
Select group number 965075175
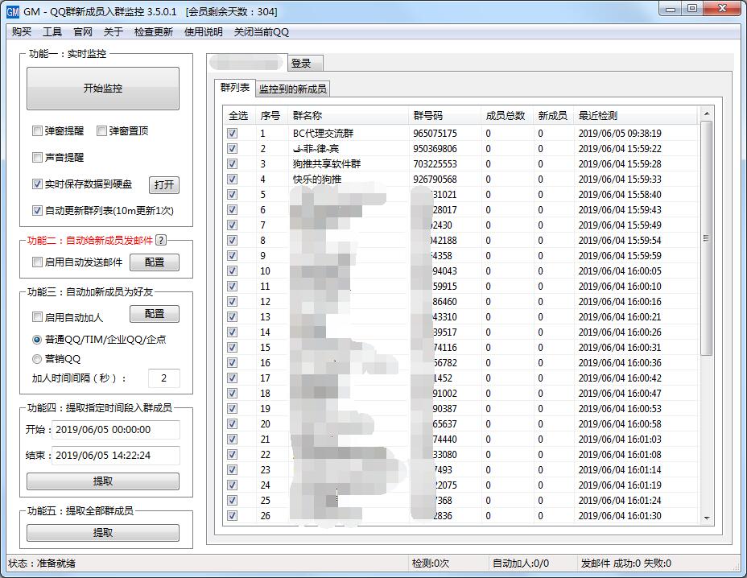(435, 134)
